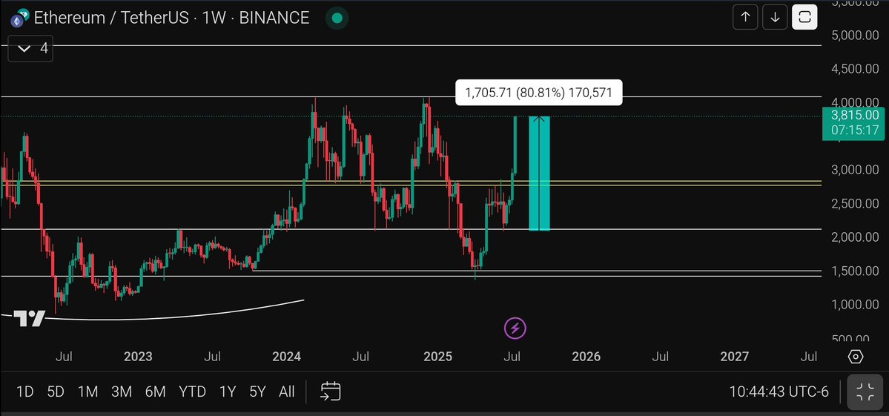This screenshot has height=416, width=889.
Task: Click the purple lightning bolt event marker
Action: point(515,328)
